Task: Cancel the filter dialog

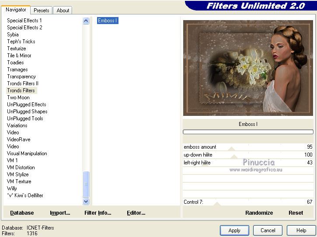Action: pyautogui.click(x=268, y=230)
